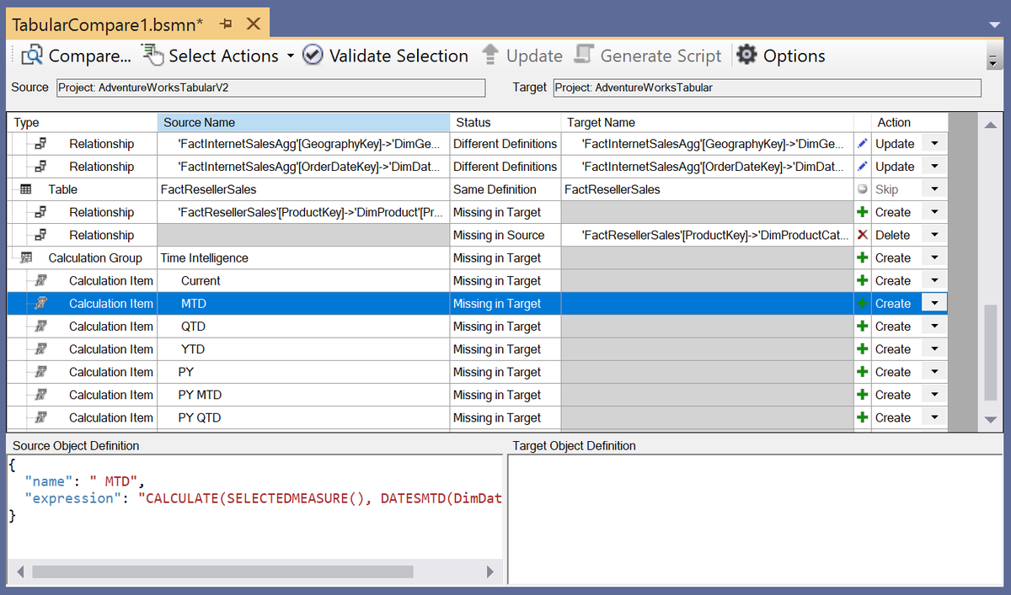This screenshot has width=1011, height=595.
Task: Click the red X delete icon
Action: coord(862,235)
